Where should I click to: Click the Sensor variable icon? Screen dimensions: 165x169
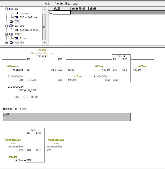16,13
